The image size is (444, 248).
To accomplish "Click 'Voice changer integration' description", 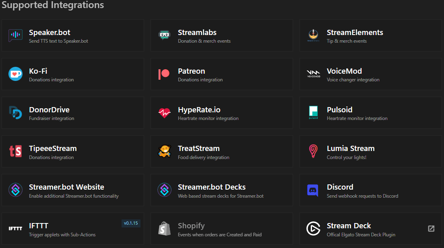I will 353,80.
